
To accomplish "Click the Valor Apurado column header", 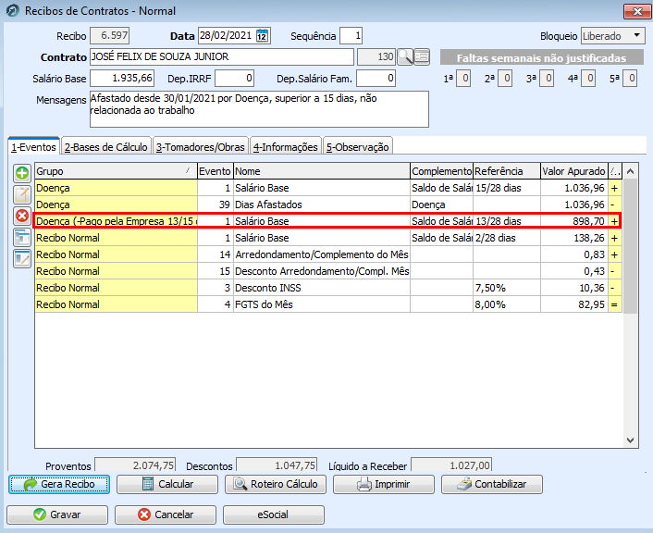I will click(x=573, y=171).
